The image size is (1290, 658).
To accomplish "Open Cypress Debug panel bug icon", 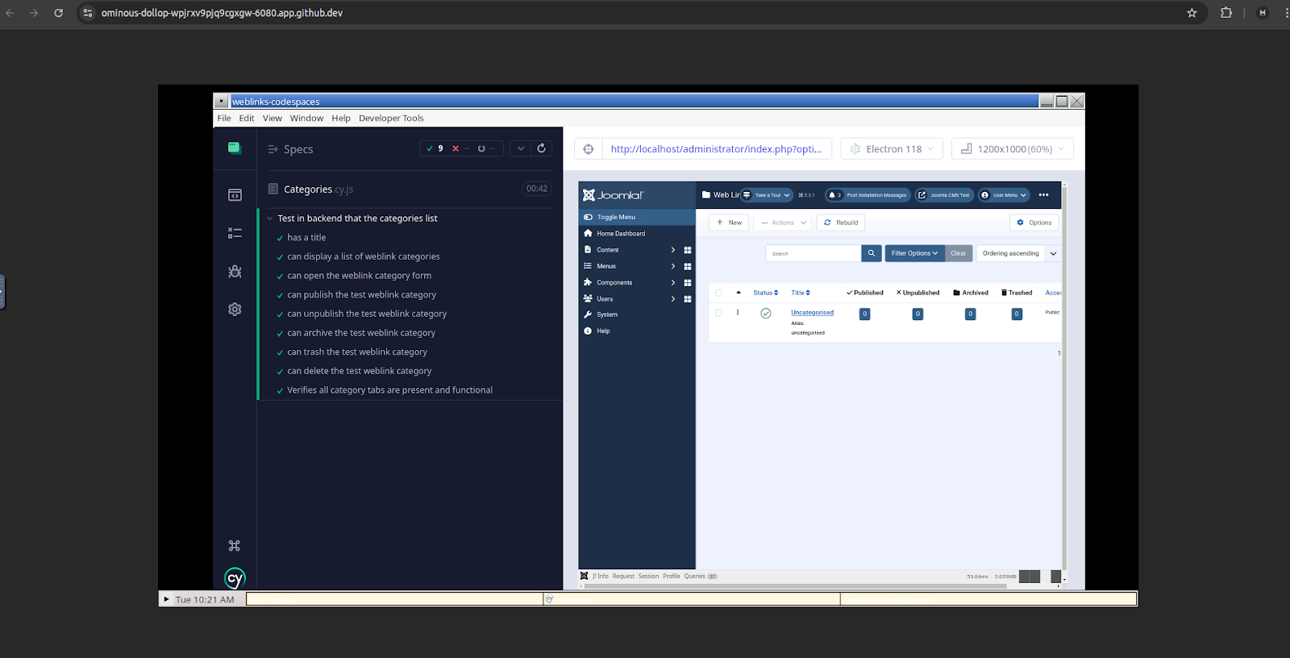I will click(235, 272).
